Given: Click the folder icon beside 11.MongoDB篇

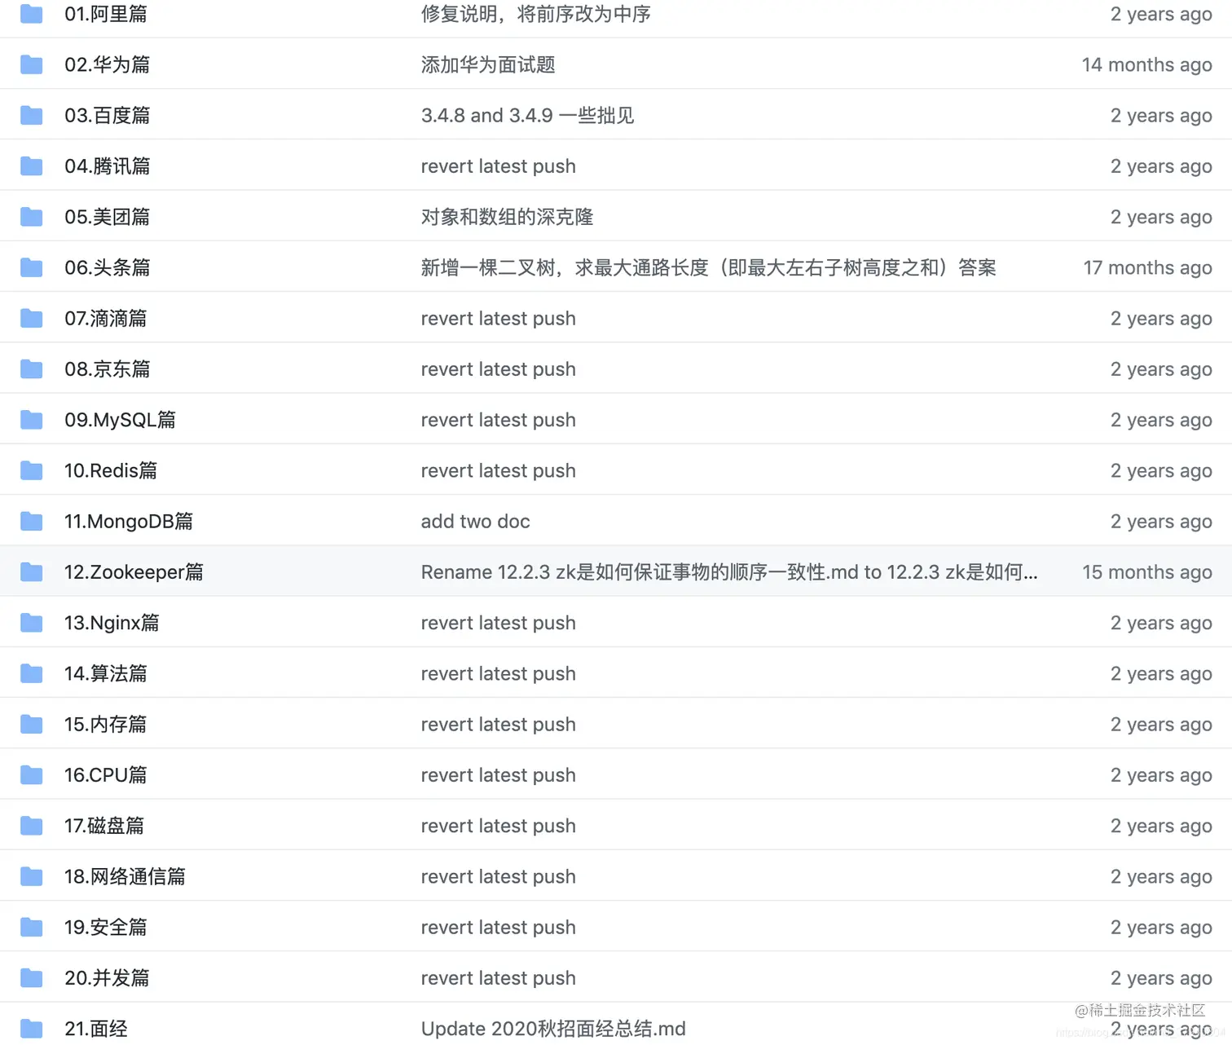Looking at the screenshot, I should (x=31, y=521).
